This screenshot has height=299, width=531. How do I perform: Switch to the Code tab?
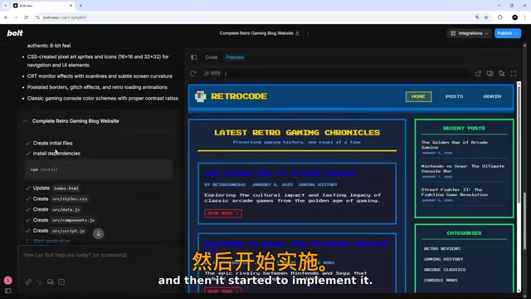[x=211, y=57]
